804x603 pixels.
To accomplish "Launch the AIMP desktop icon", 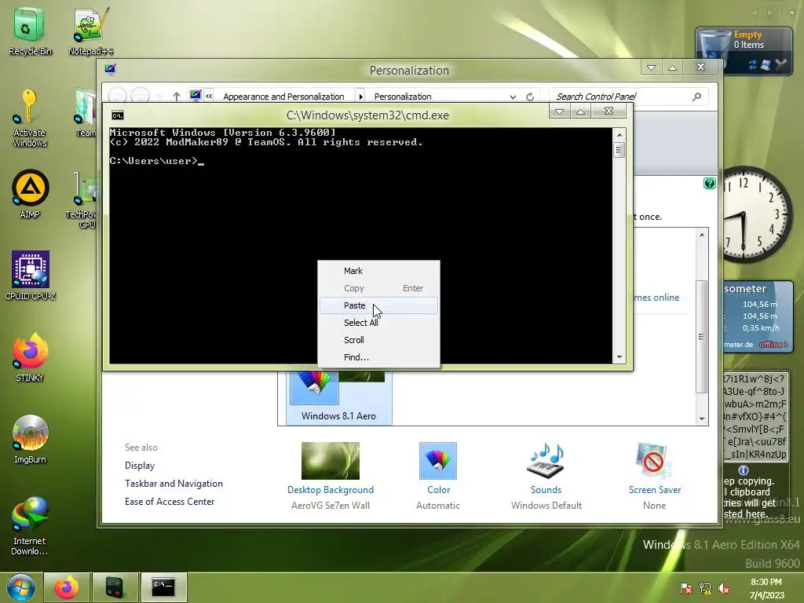I will tap(30, 194).
